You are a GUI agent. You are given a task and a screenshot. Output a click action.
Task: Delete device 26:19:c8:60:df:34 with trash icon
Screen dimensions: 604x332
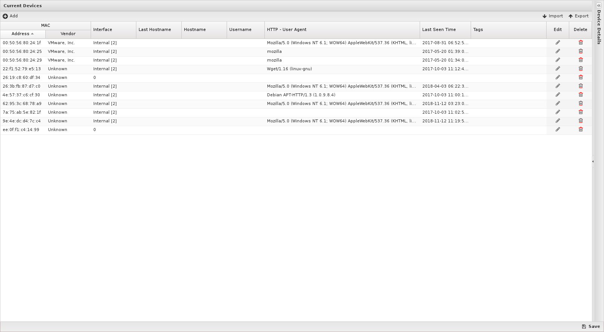[581, 77]
